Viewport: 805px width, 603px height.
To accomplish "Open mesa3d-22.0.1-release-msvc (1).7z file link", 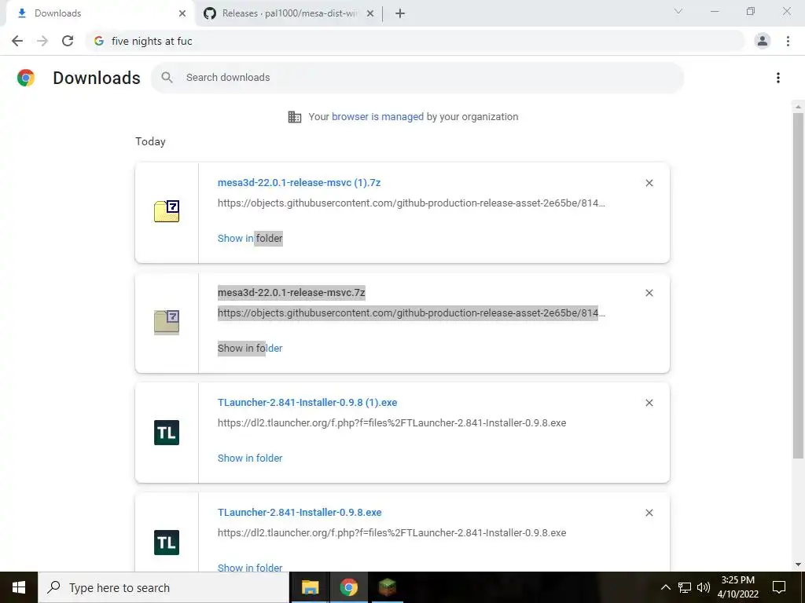I will 299,182.
